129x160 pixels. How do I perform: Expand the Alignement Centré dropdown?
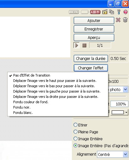[x=125, y=154]
